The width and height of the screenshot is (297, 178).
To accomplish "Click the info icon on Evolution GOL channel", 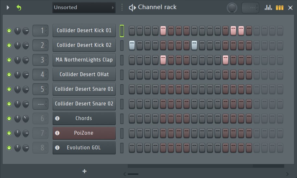I will coord(58,148).
